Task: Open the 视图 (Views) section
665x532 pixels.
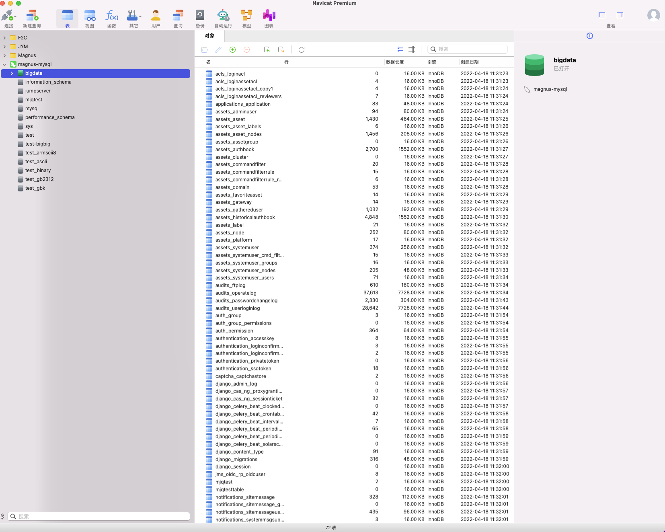Action: coord(89,15)
